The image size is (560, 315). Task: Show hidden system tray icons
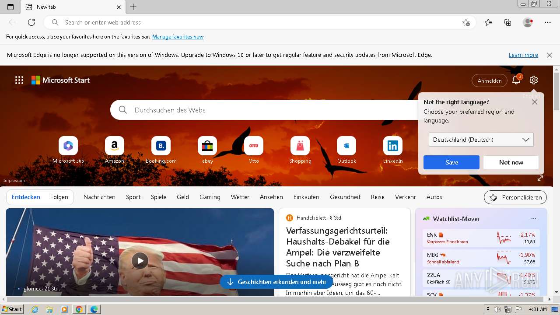pos(488,309)
